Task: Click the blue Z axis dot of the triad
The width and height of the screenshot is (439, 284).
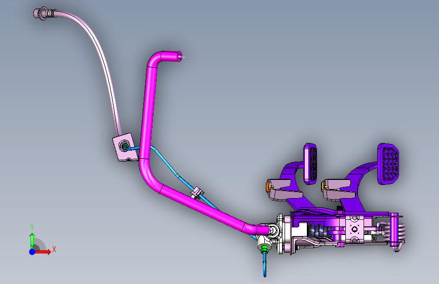Action: (x=32, y=252)
